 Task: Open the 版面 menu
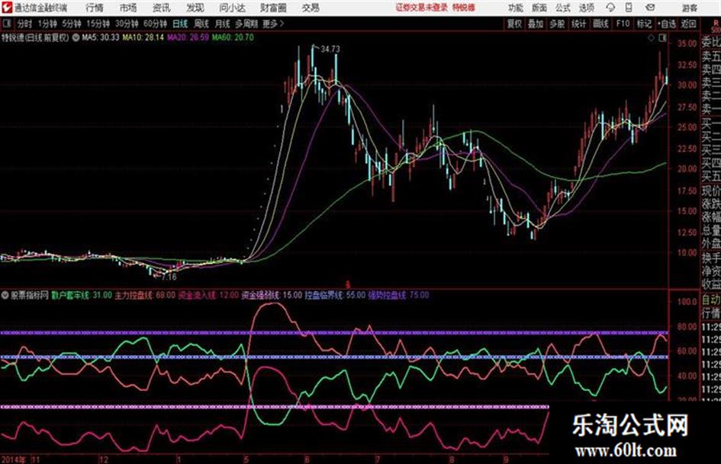coord(539,8)
